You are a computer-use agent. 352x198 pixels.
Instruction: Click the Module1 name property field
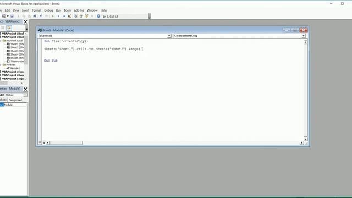[x=15, y=105]
